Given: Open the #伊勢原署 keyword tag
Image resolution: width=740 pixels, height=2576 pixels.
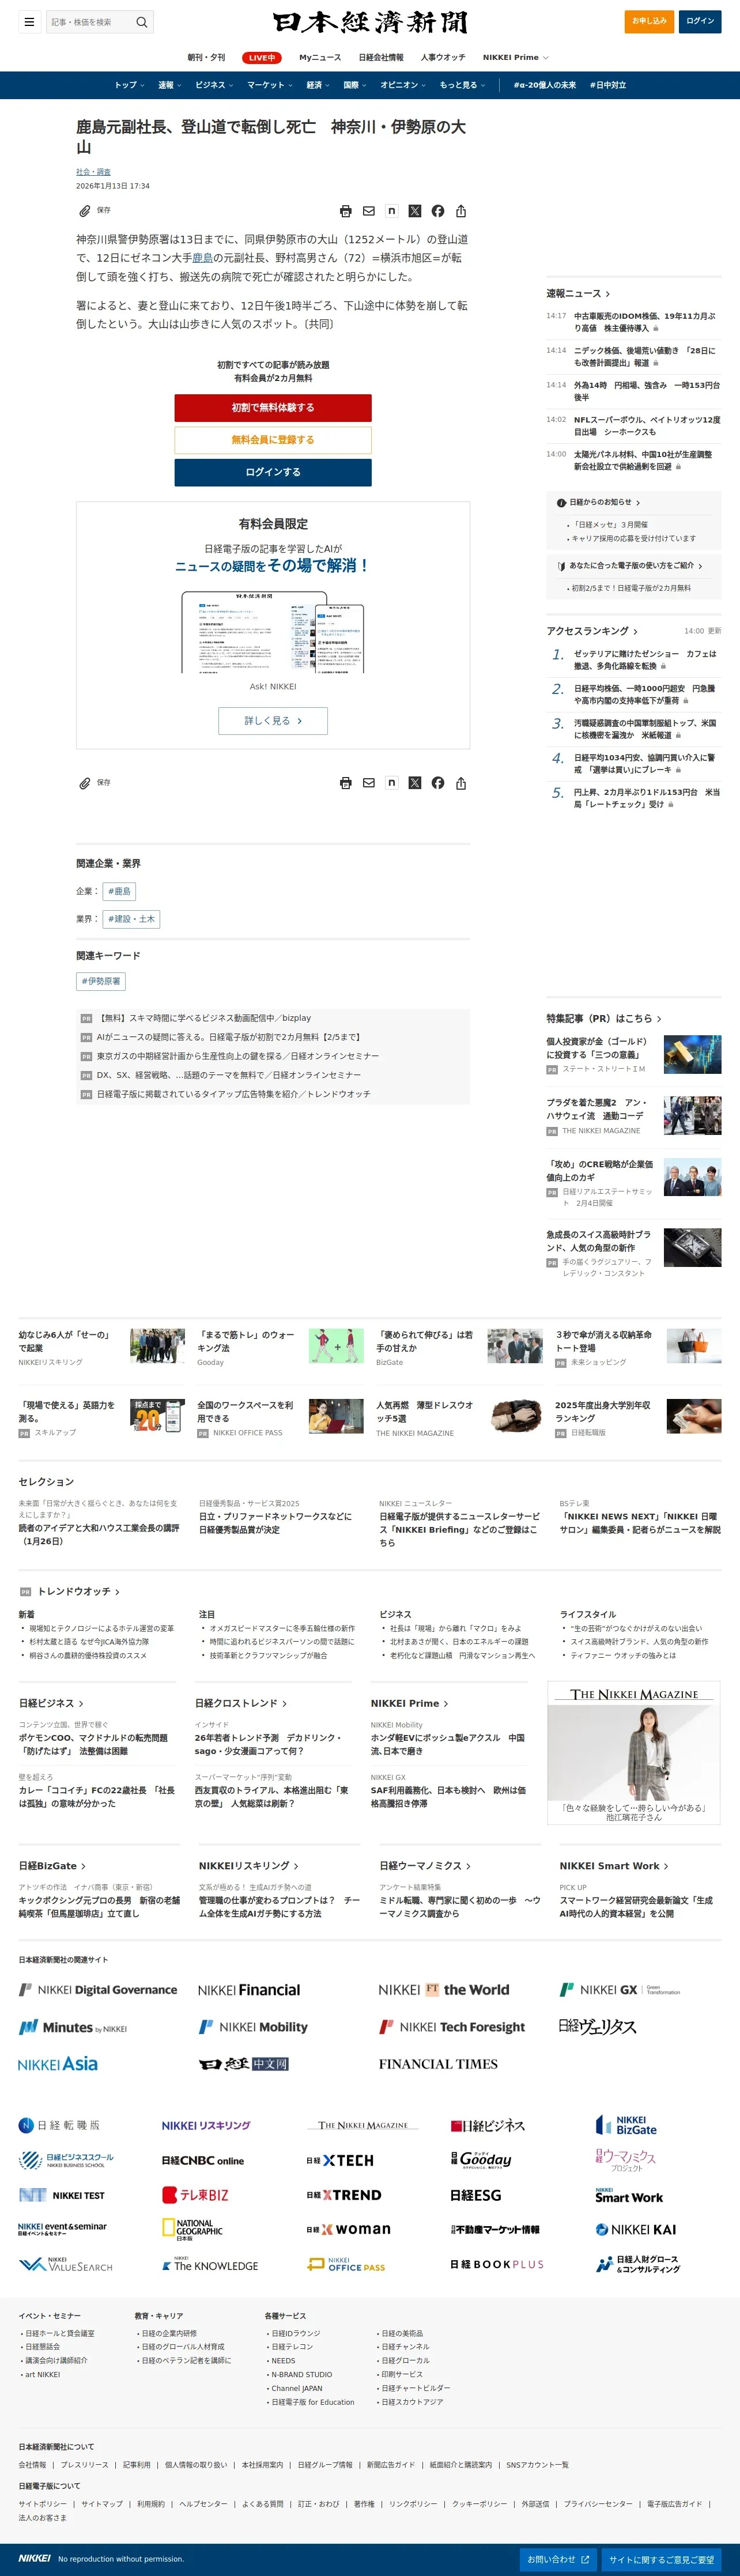Looking at the screenshot, I should click(101, 982).
